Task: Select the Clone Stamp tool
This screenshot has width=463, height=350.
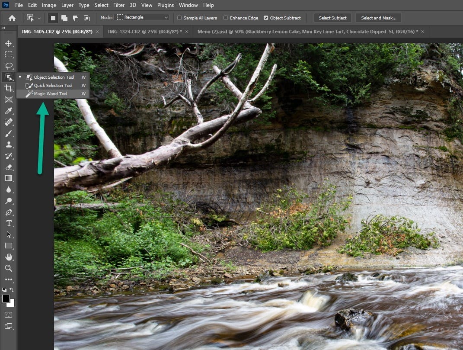Action: click(9, 144)
